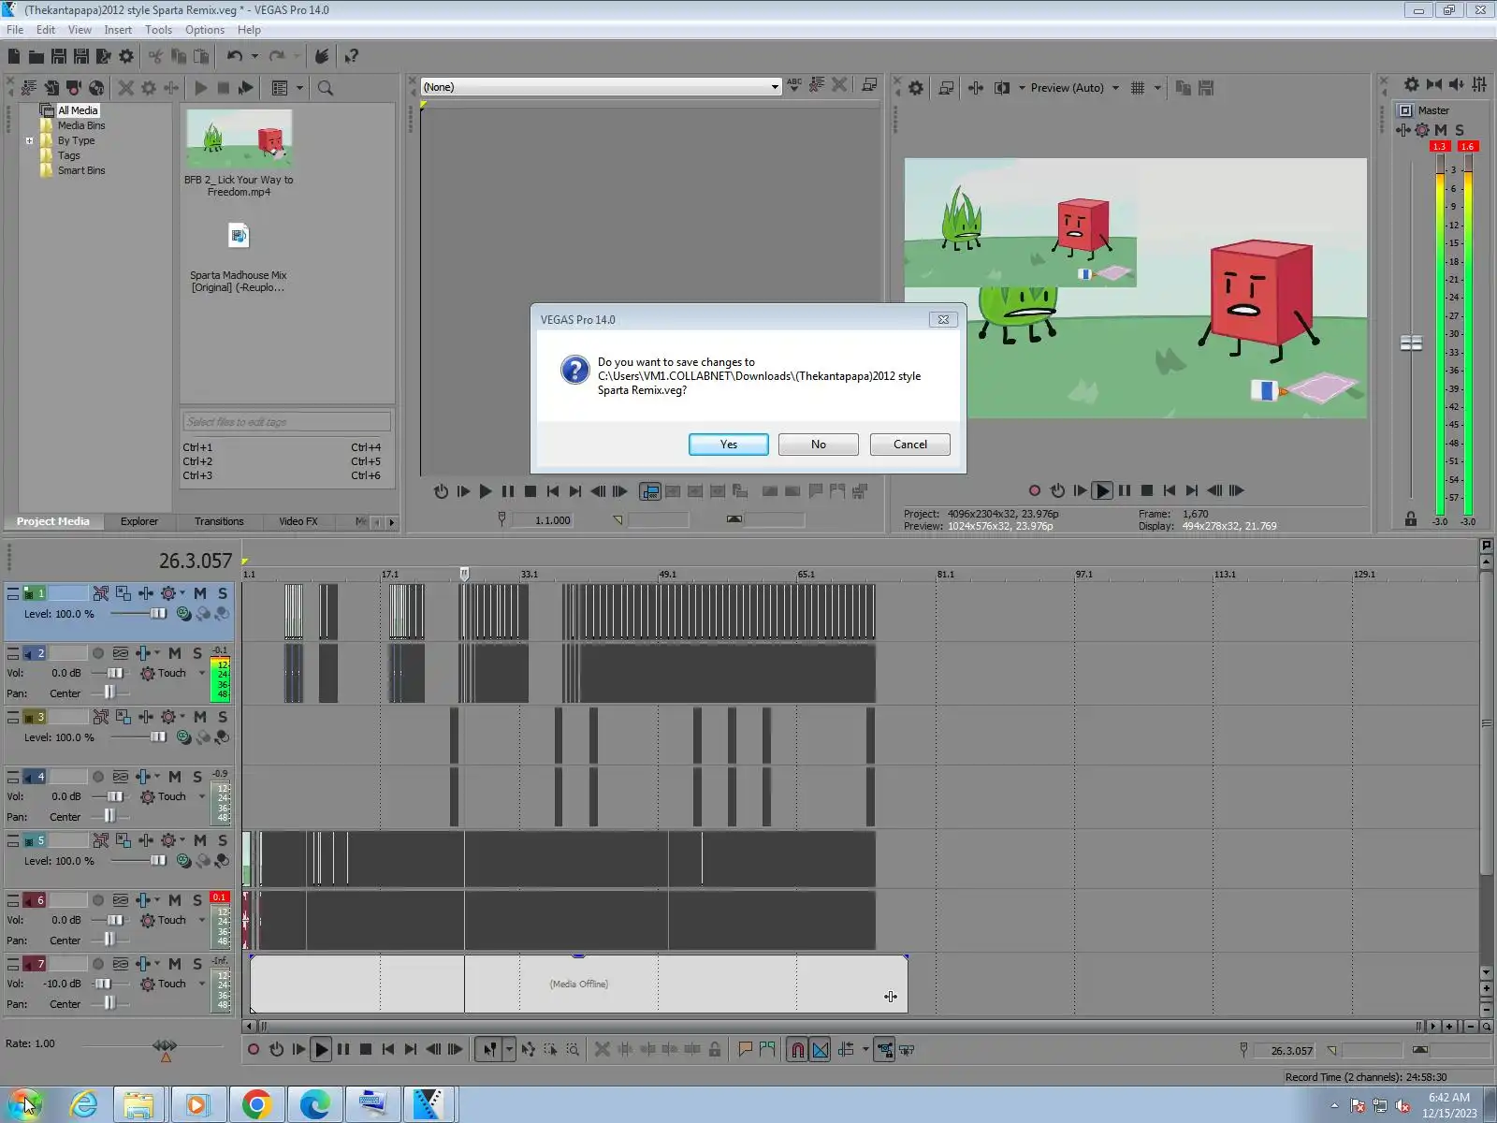Image resolution: width=1497 pixels, height=1123 pixels.
Task: Open project Properties gear in main toolbar
Action: (126, 56)
